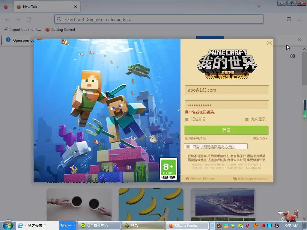
Task: Click the Firefox page vertical scrollbar thumb
Action: 304,68
